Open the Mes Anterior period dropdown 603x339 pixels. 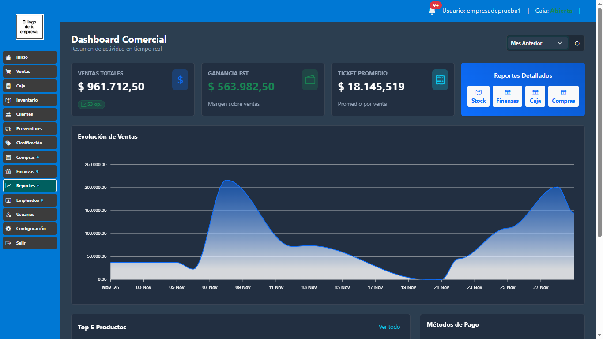(537, 43)
